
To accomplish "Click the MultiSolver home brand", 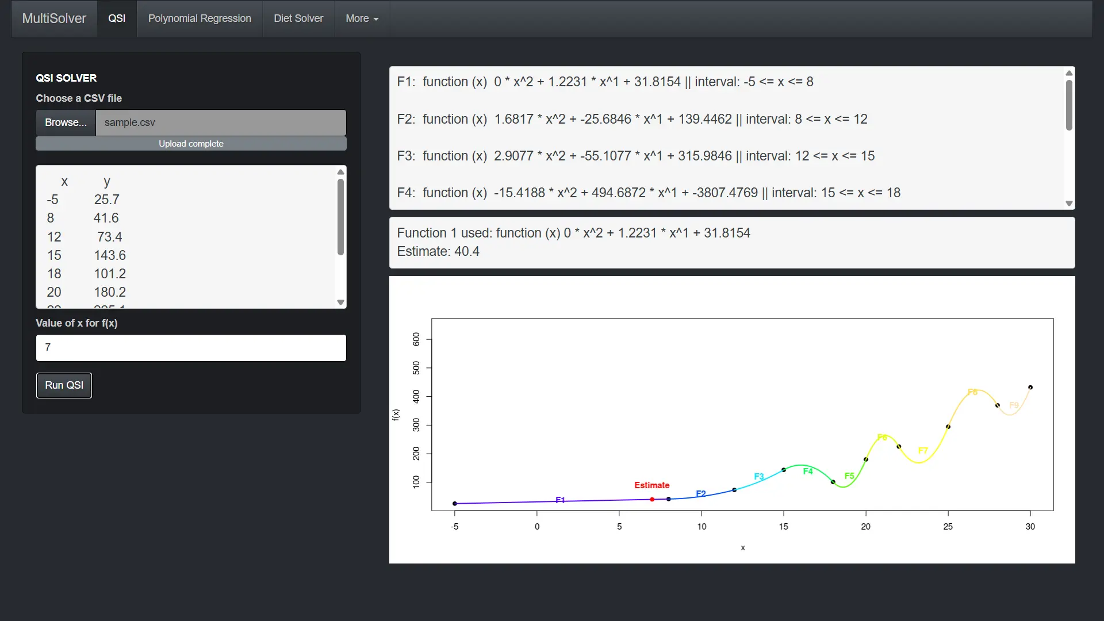I will pyautogui.click(x=53, y=18).
